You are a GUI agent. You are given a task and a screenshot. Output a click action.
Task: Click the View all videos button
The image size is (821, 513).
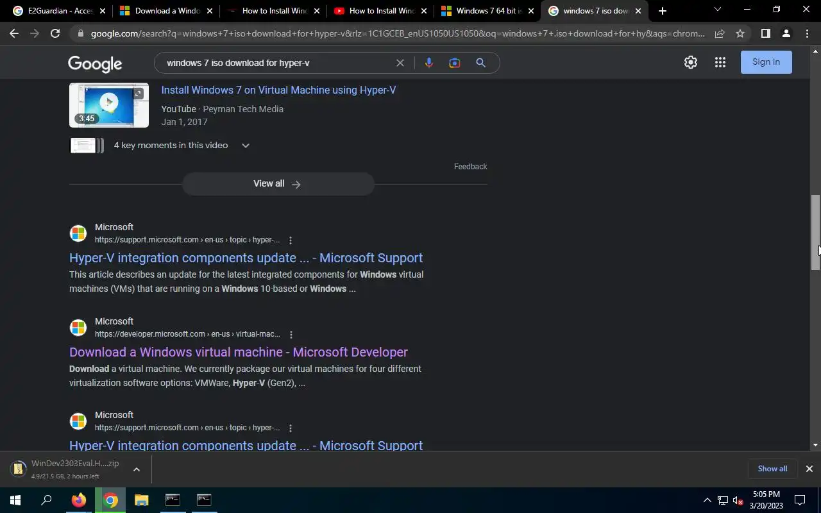tap(278, 184)
